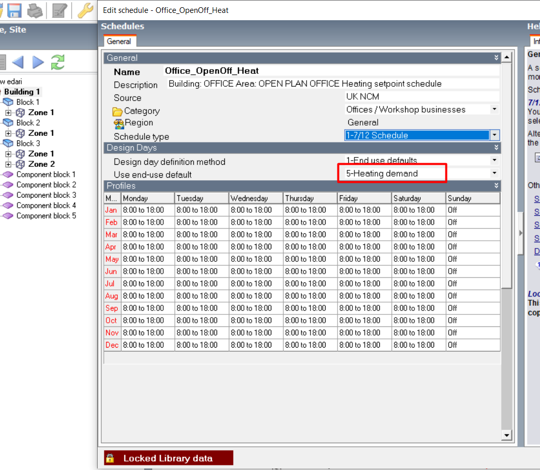Click the Block 1 cube icon

tap(8, 102)
